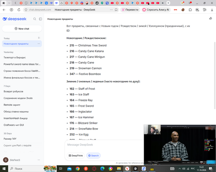Open options menu for Новогодние предметы chat

coord(39,44)
